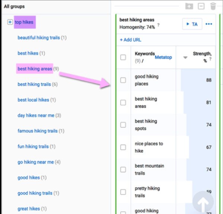Click the Homogenity help question mark

pyautogui.click(x=158, y=25)
